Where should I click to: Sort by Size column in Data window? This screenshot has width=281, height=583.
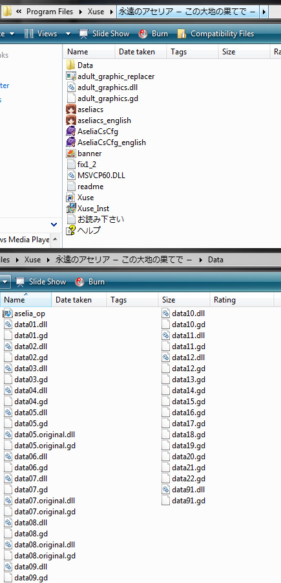pyautogui.click(x=184, y=300)
